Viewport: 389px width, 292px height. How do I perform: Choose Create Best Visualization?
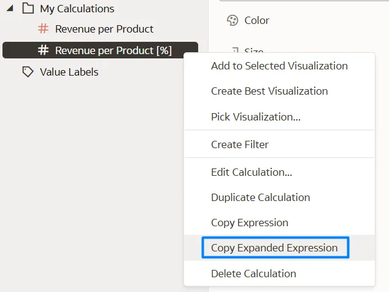[x=269, y=91]
